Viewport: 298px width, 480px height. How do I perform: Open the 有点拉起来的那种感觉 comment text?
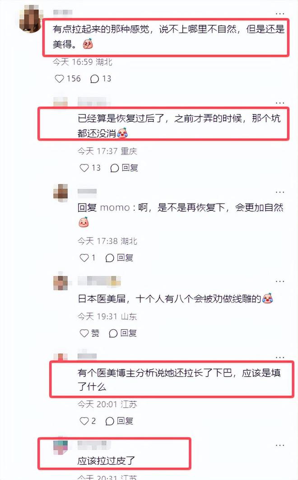point(168,37)
